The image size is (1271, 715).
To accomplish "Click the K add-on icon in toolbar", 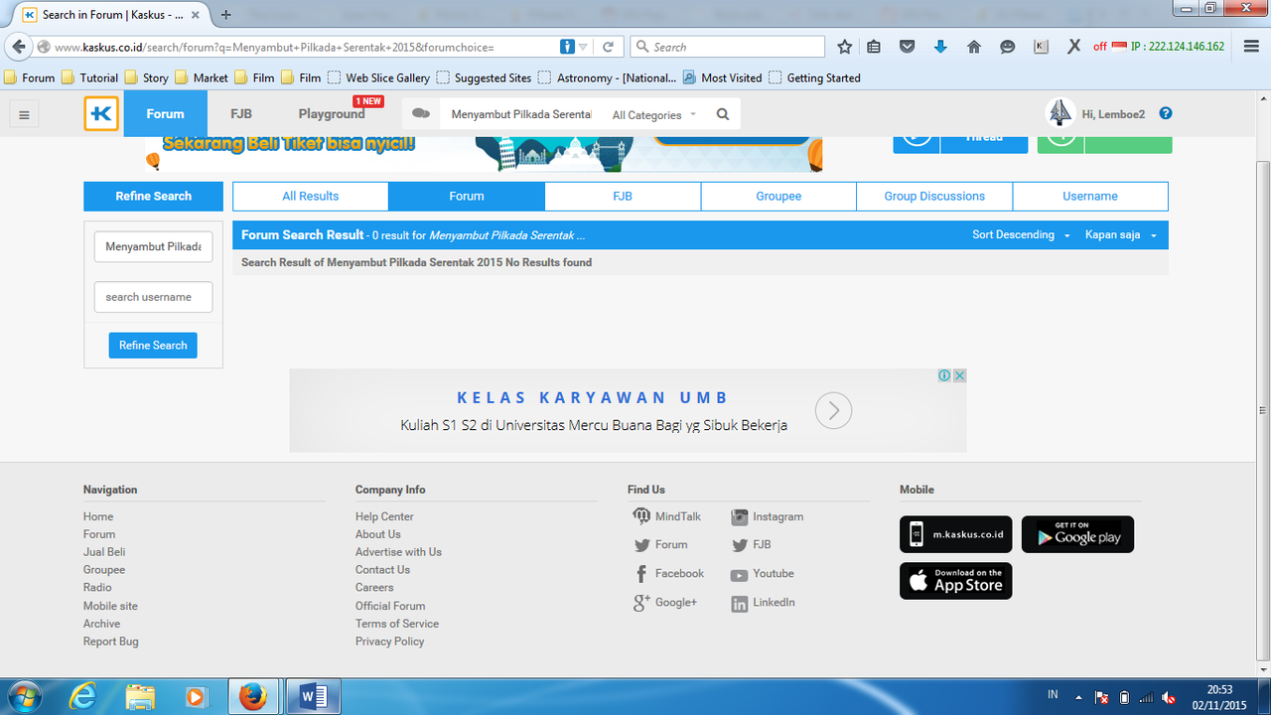I will (1041, 47).
